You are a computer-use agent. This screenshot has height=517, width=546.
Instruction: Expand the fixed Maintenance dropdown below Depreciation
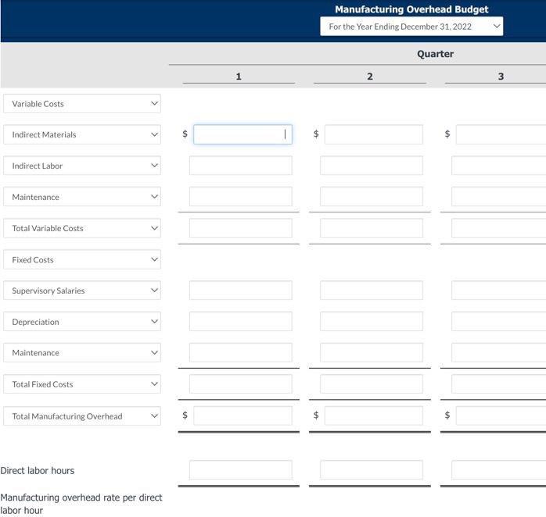(x=82, y=352)
